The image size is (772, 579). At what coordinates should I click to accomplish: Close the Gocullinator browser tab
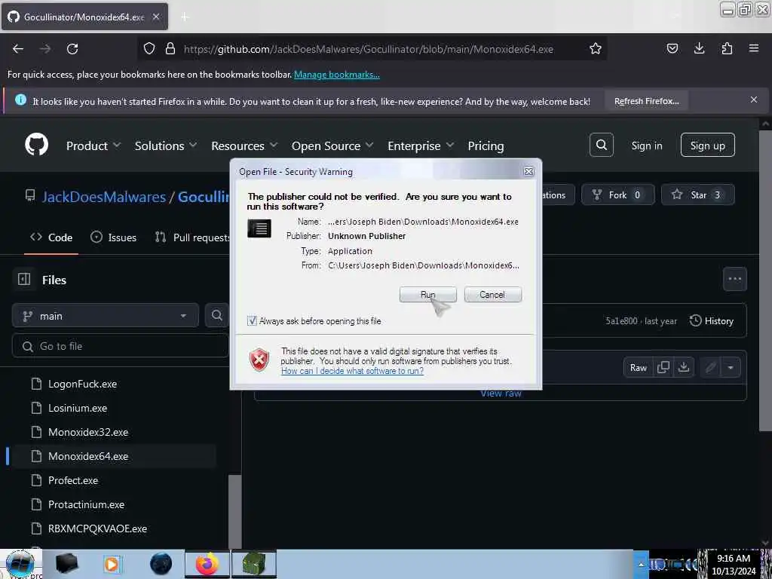click(x=155, y=17)
